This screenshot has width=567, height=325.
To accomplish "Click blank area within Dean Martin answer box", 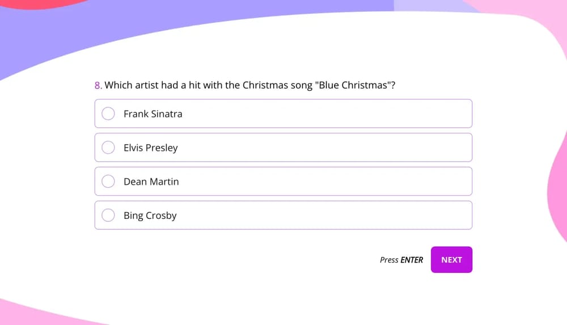I will 340,182.
